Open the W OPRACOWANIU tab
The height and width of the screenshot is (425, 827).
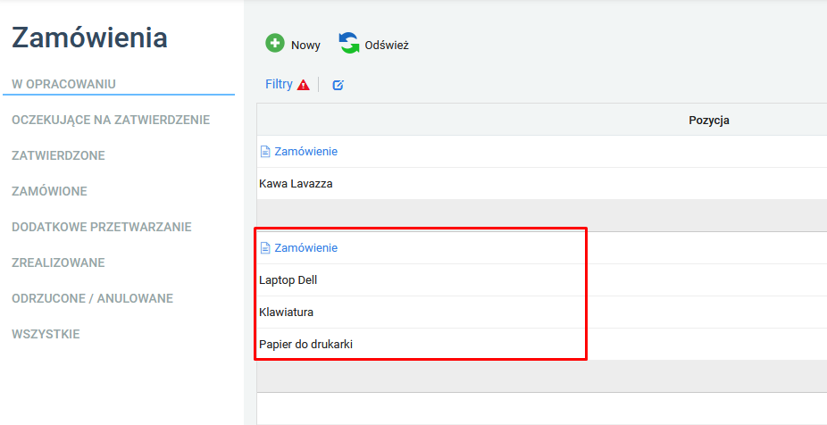tap(63, 84)
